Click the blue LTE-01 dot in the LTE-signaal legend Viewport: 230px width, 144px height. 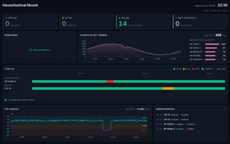(x=127, y=109)
